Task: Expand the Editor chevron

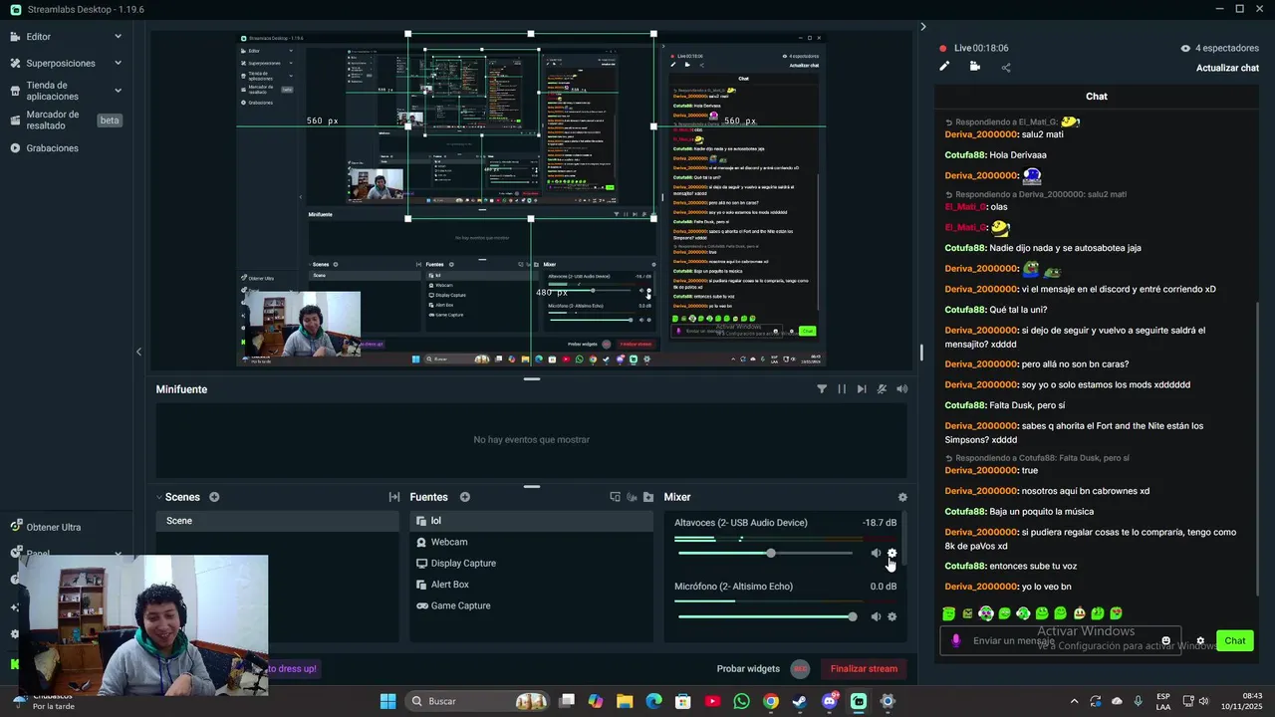Action: coord(118,37)
